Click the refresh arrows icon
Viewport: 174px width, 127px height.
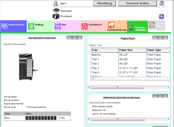[161, 17]
